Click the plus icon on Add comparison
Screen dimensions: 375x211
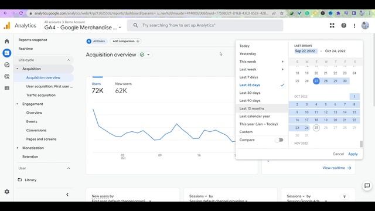coord(138,41)
